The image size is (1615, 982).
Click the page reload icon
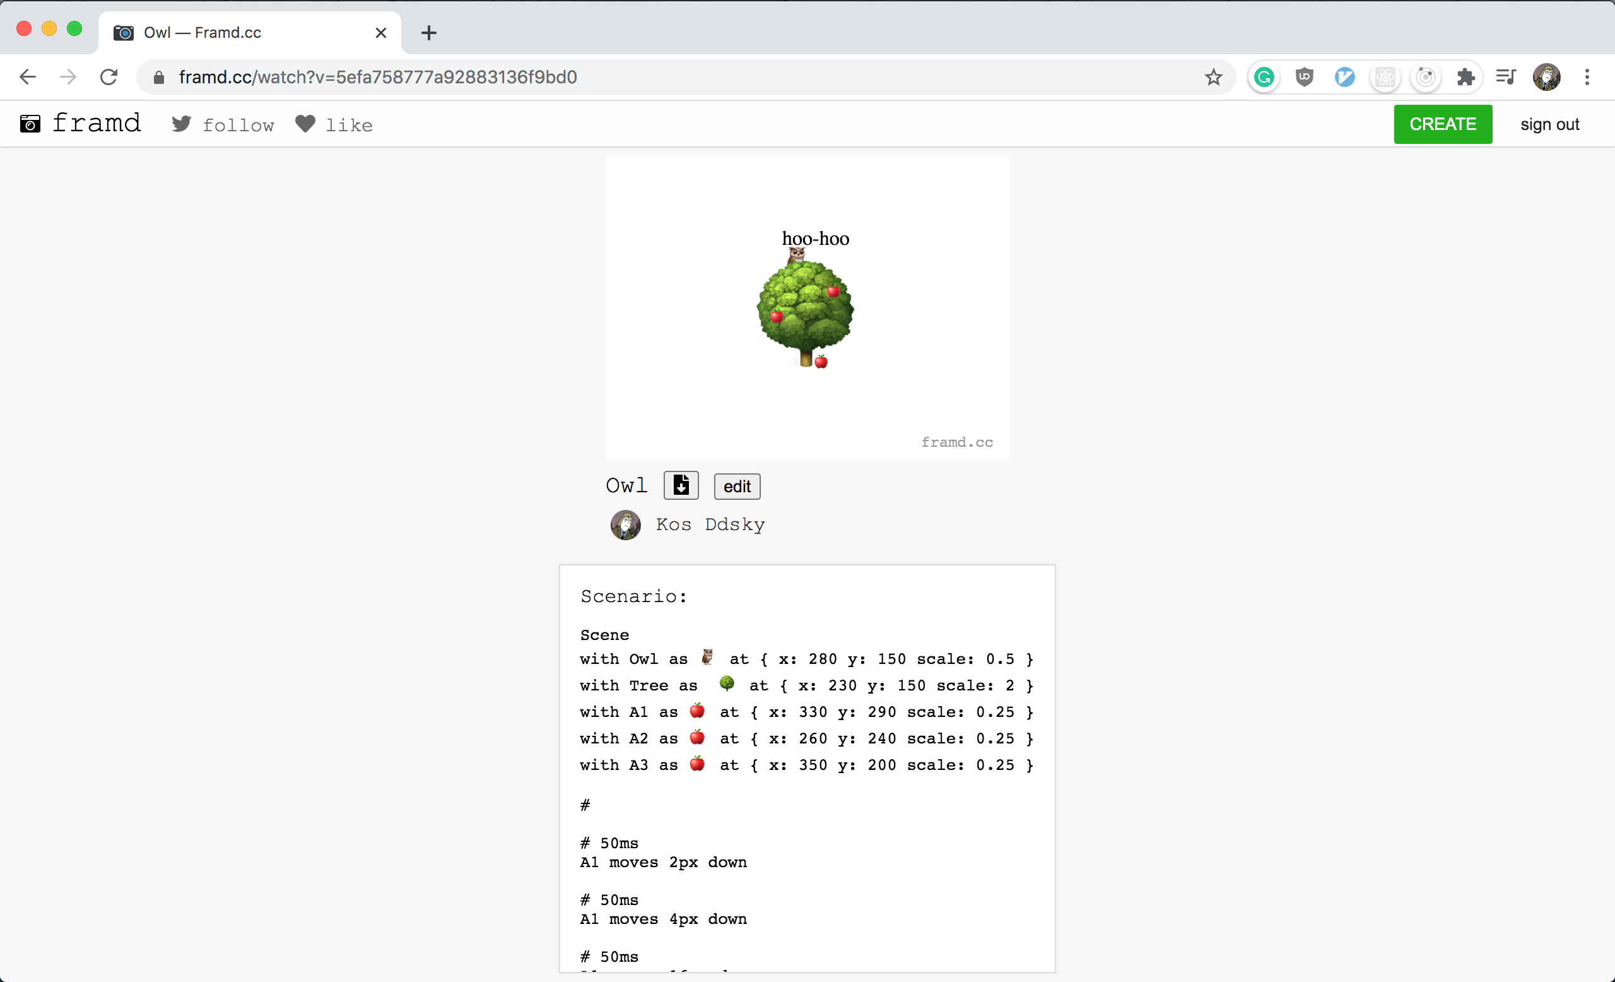(x=108, y=77)
